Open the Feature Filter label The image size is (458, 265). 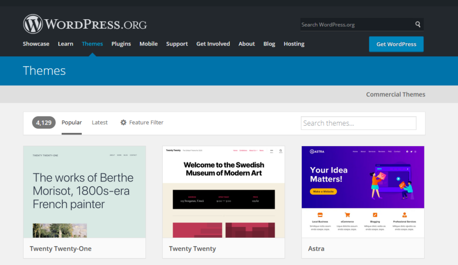(x=146, y=122)
